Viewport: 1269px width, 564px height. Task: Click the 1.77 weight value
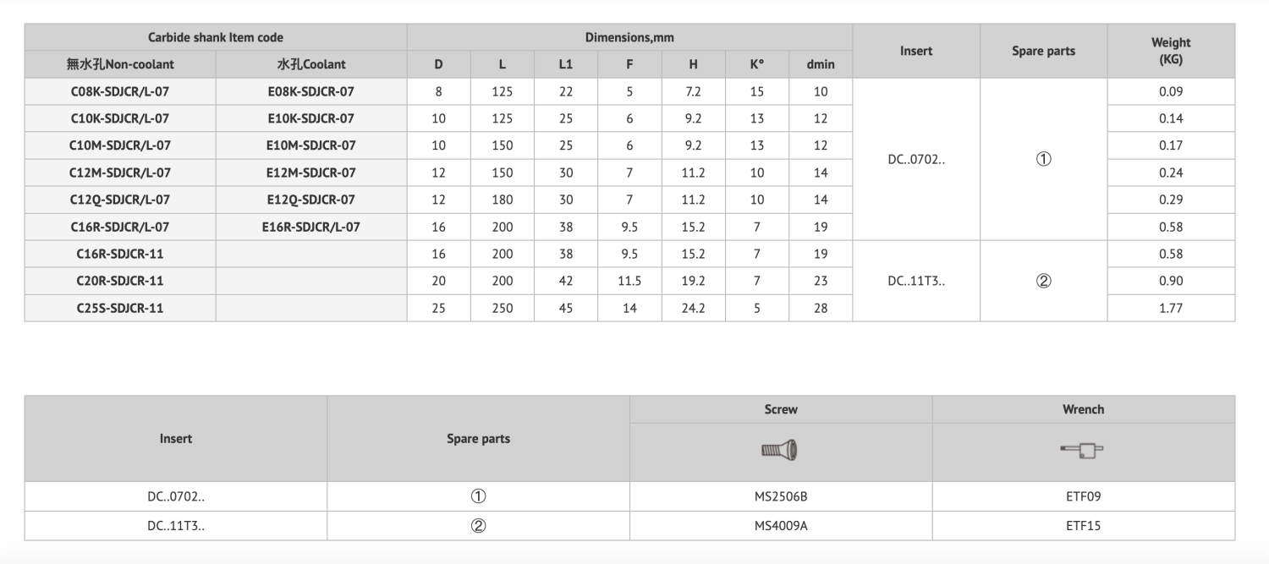pos(1171,308)
